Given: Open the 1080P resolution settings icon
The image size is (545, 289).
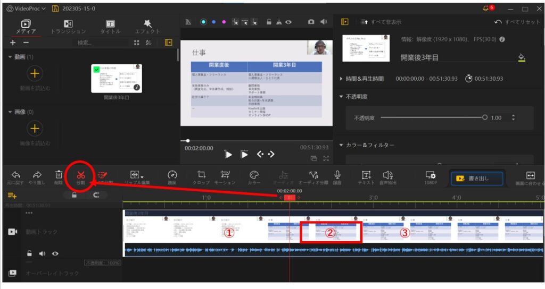Looking at the screenshot, I should [x=430, y=175].
